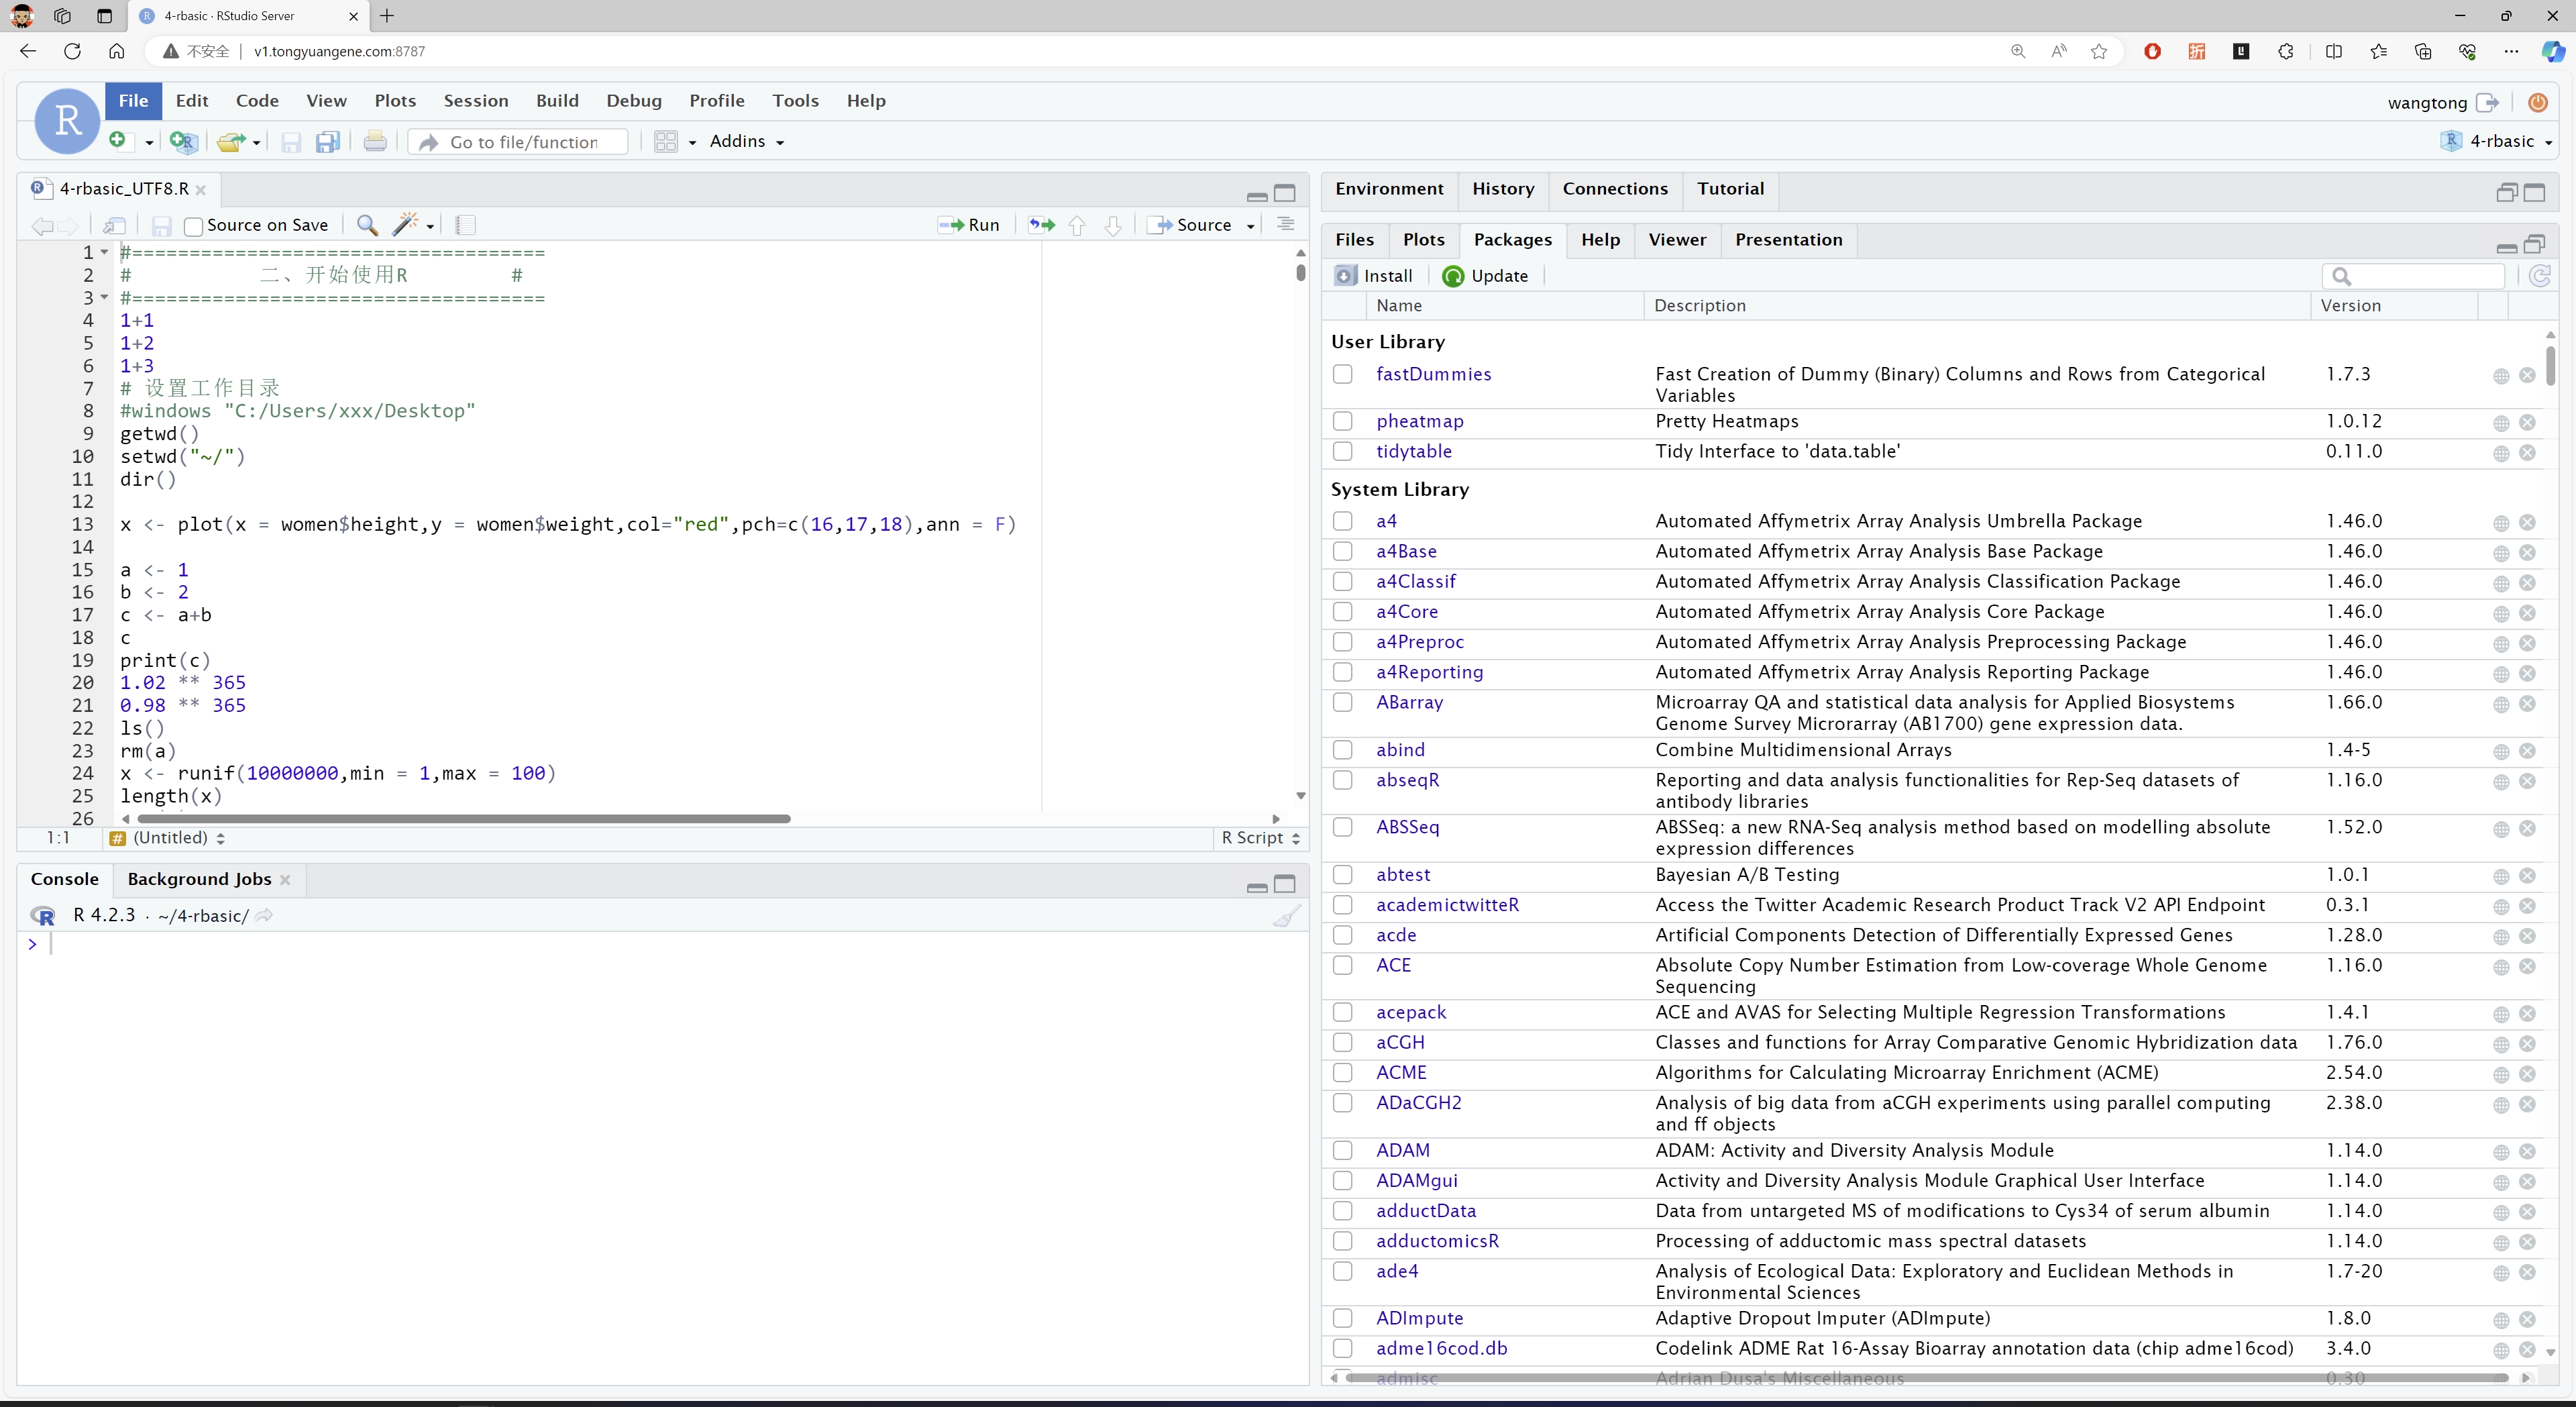Check the ade4 package checkbox
Screen dimensions: 2576x1407
(x=1343, y=1271)
